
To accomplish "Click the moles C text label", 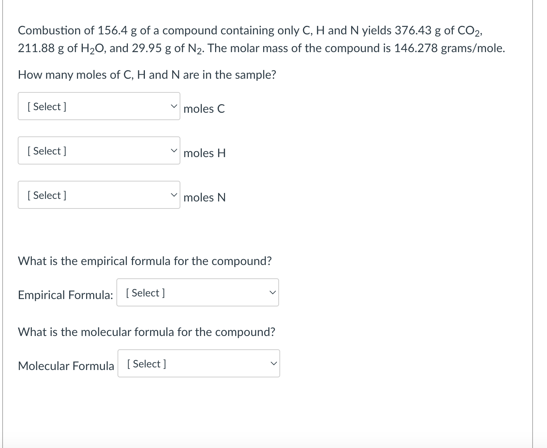I will click(204, 109).
